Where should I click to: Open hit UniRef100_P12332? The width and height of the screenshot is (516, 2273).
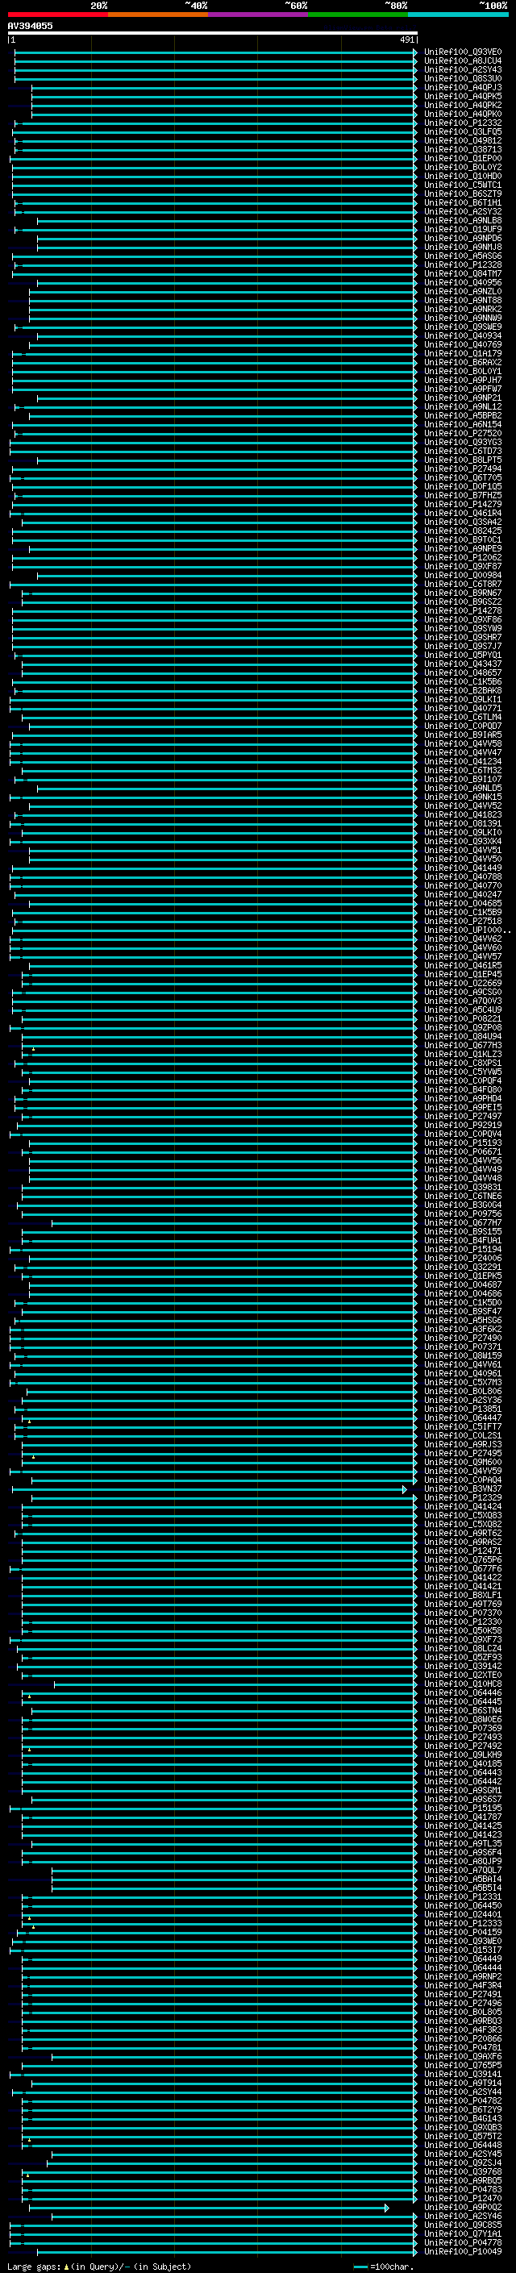click(x=462, y=123)
